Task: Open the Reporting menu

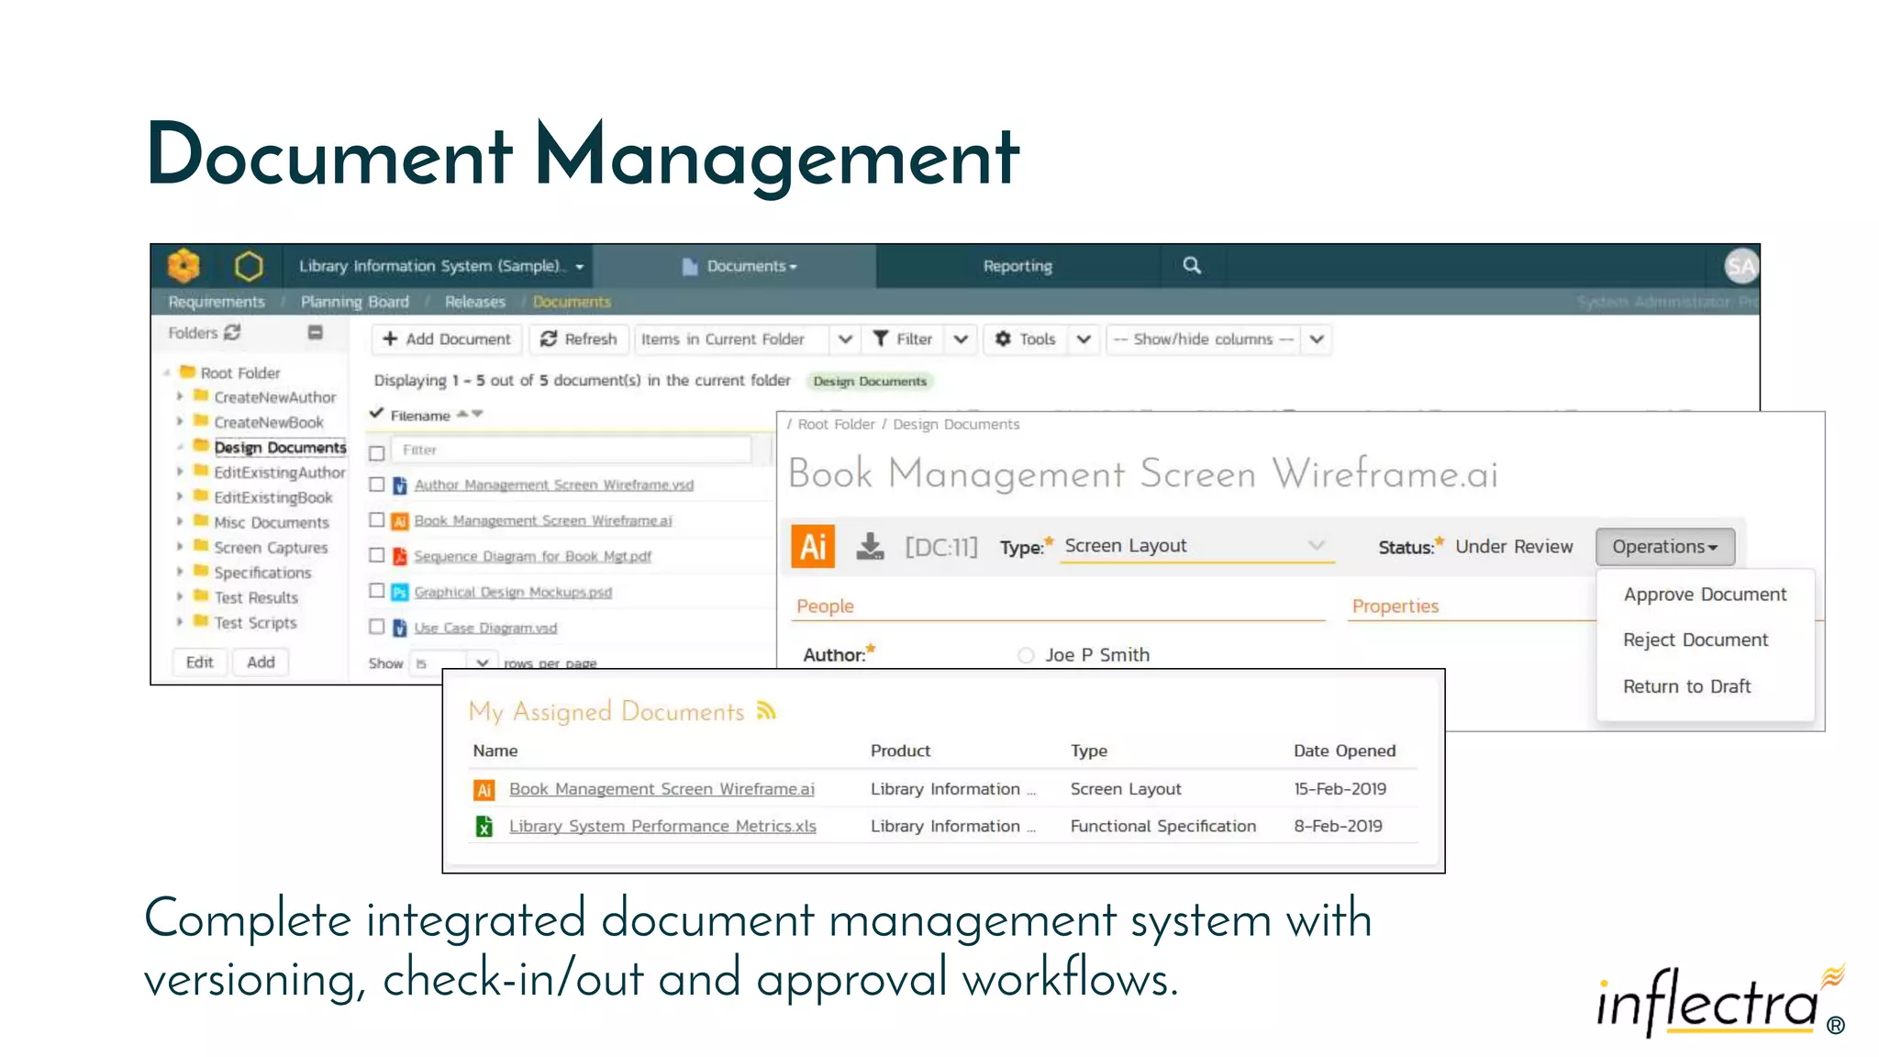Action: pyautogui.click(x=1017, y=266)
